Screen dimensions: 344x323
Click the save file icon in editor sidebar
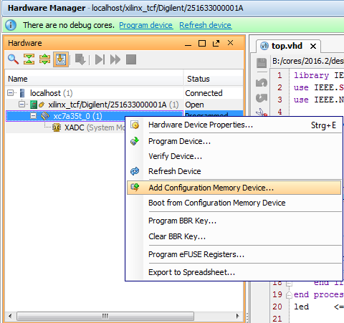click(262, 63)
